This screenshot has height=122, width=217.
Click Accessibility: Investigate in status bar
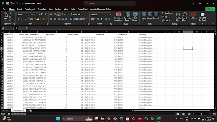[x=17, y=114]
